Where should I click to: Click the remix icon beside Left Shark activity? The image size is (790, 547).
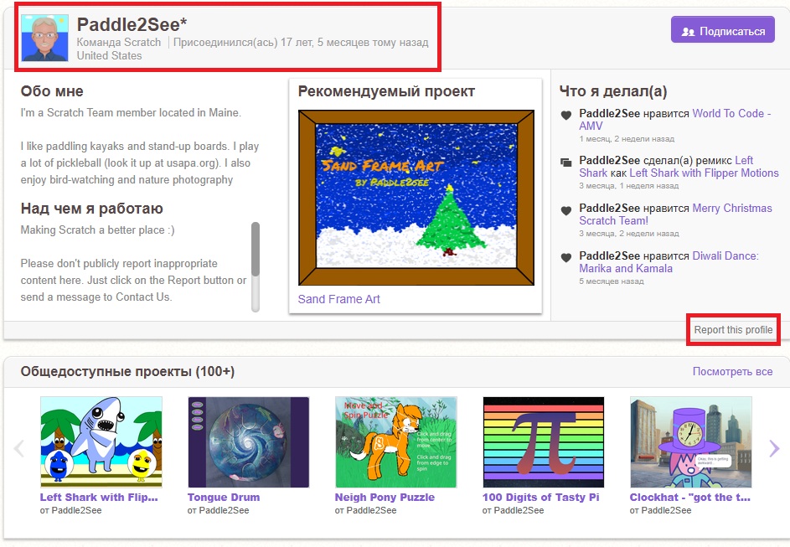click(x=566, y=162)
